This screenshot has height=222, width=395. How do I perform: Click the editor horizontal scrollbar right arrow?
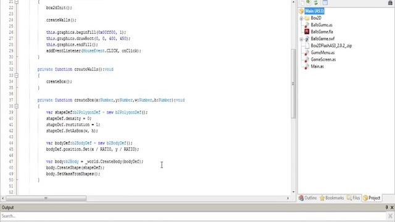tap(288, 199)
